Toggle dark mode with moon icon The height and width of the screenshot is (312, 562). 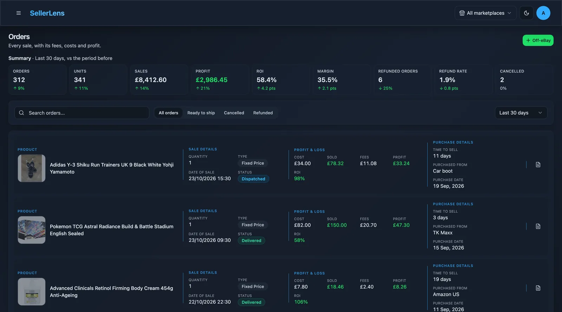[x=526, y=13]
